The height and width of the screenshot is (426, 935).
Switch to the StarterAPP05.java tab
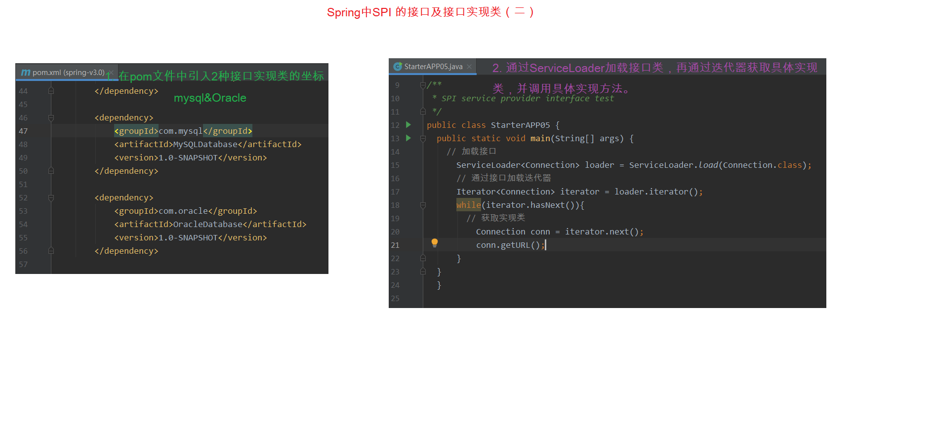(x=433, y=67)
